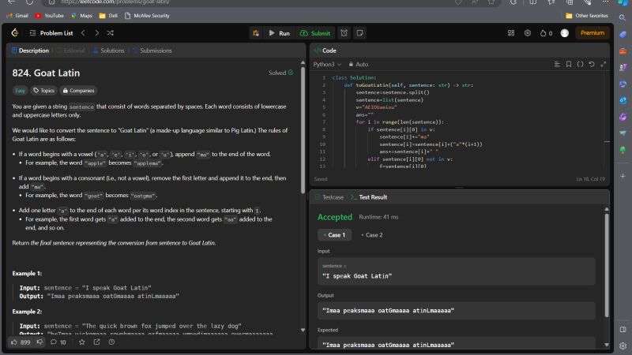Click the description panel scrollbar
The height and width of the screenshot is (355, 632).
(x=303, y=129)
